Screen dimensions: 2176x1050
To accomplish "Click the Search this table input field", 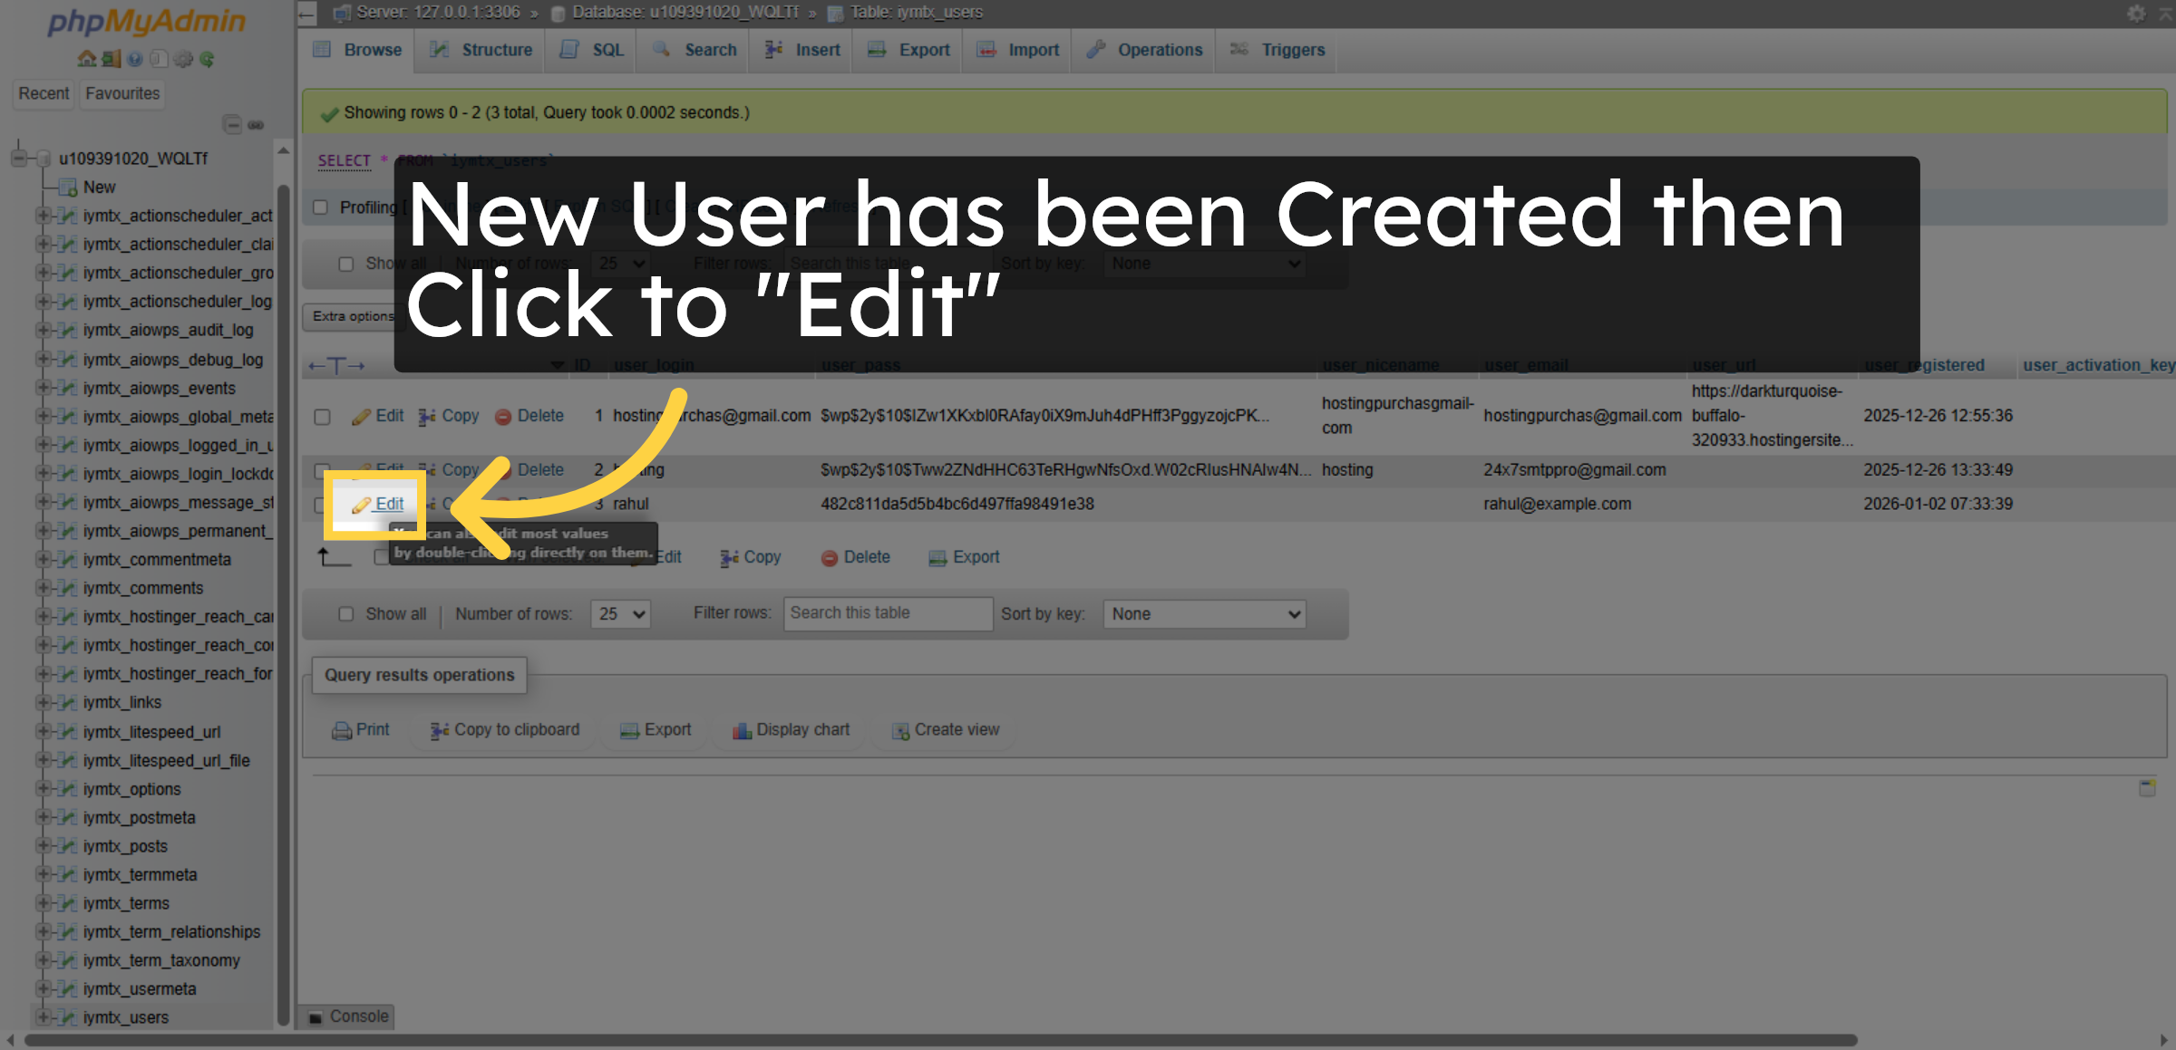I will click(x=887, y=613).
